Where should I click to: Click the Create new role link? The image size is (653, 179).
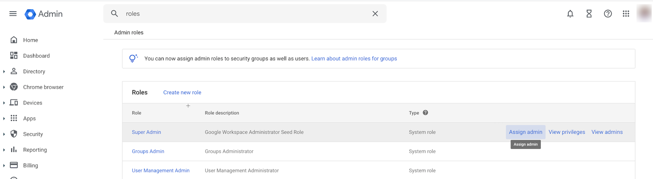(x=182, y=93)
